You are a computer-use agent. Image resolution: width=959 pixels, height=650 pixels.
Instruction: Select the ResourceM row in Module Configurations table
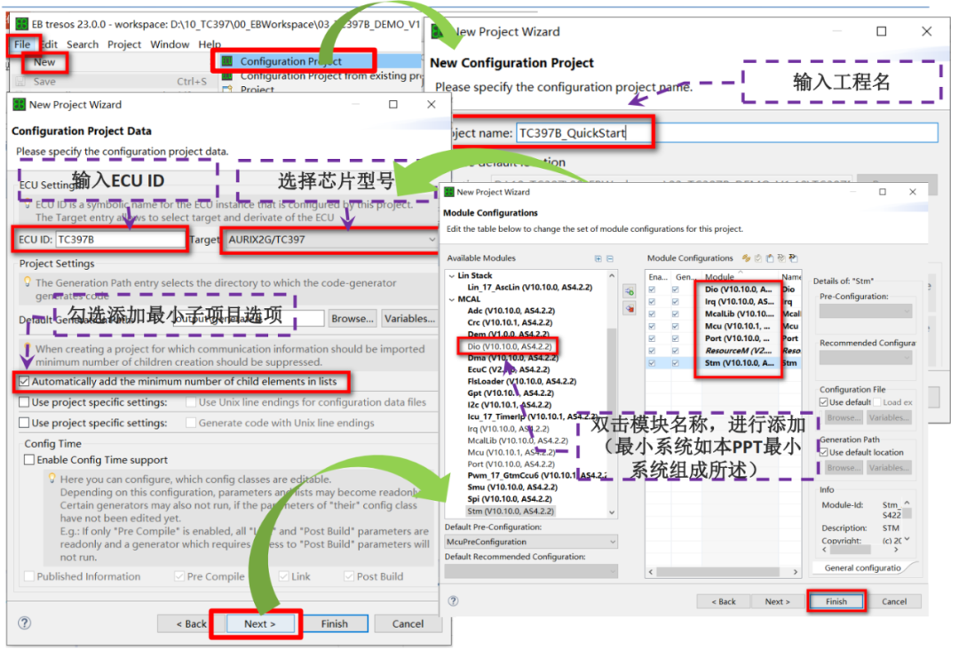tap(723, 351)
